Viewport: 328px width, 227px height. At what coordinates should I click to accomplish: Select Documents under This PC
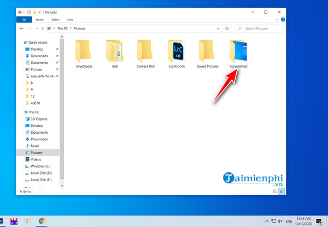point(39,133)
